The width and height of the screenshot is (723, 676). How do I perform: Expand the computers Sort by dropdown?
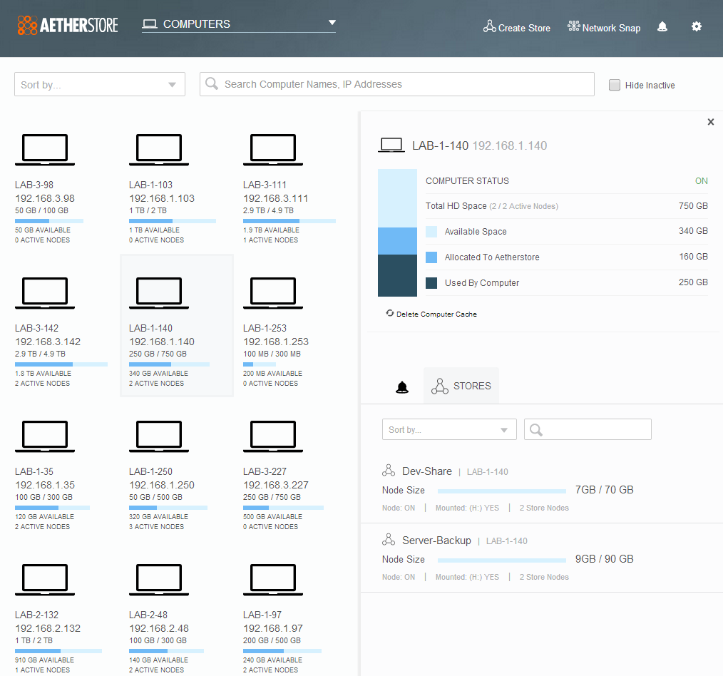100,84
